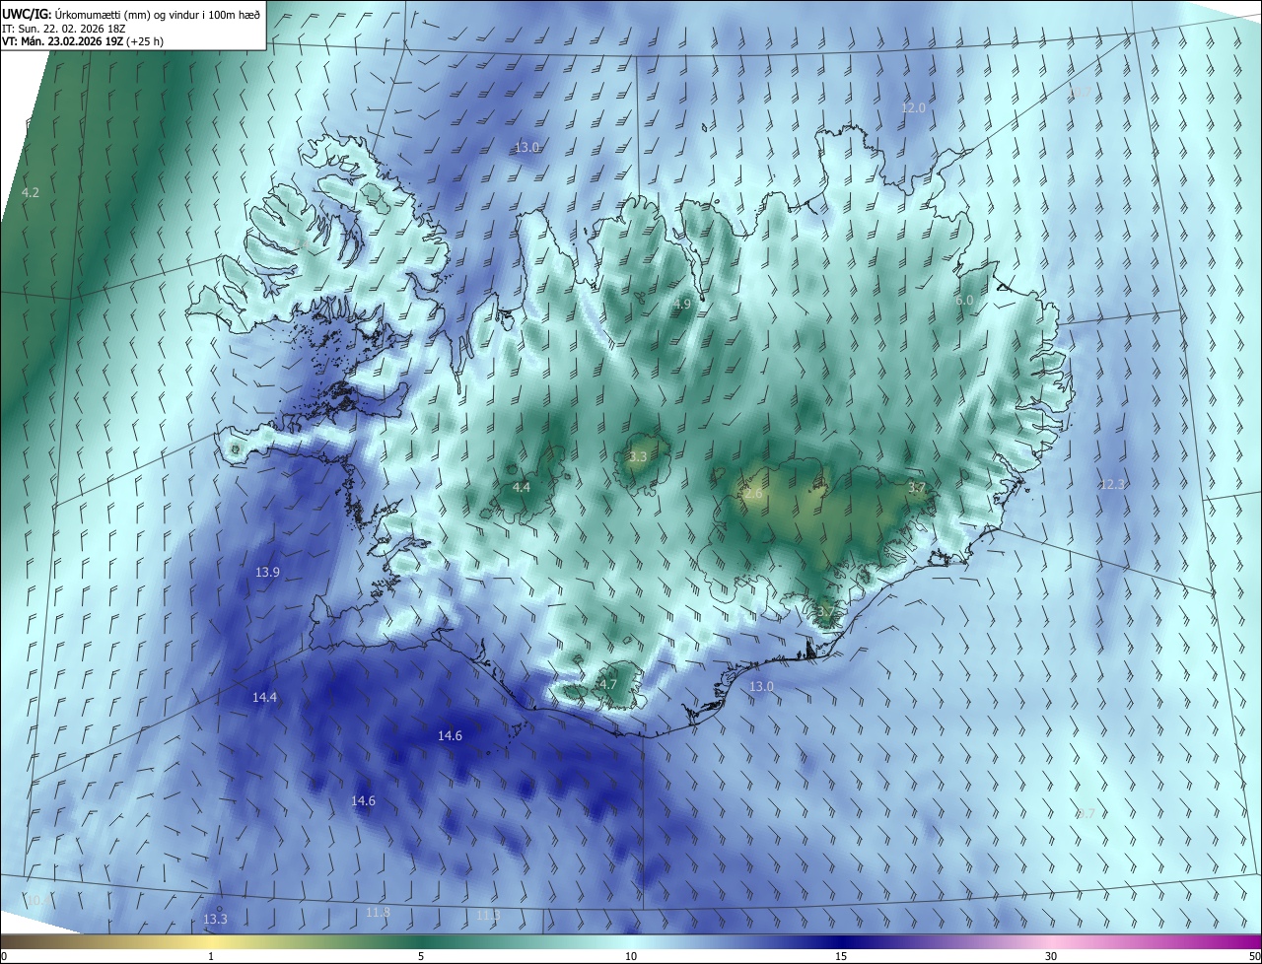The height and width of the screenshot is (964, 1262).
Task: Click the 14.4 value label southwest of Reykjanes
Action: (264, 697)
